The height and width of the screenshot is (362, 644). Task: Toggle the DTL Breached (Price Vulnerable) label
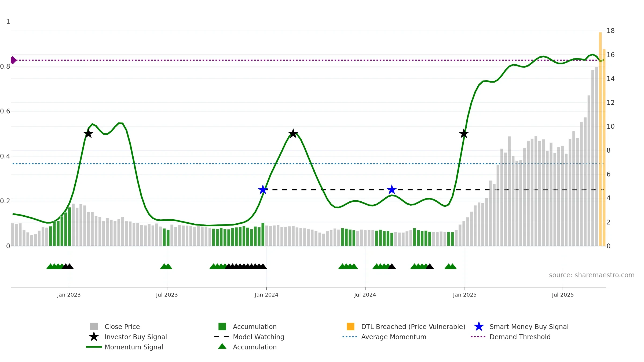pyautogui.click(x=413, y=327)
